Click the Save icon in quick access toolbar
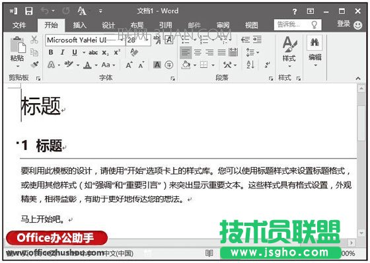 (x=29, y=11)
